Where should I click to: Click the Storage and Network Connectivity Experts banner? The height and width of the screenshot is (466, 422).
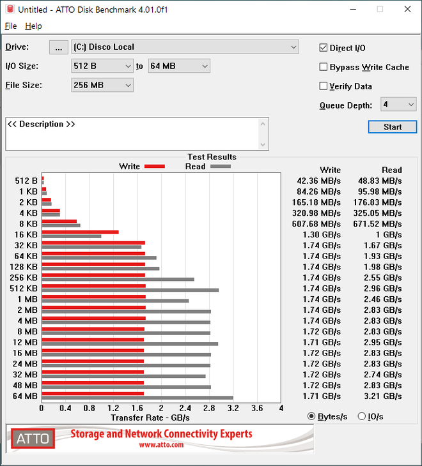(x=161, y=434)
